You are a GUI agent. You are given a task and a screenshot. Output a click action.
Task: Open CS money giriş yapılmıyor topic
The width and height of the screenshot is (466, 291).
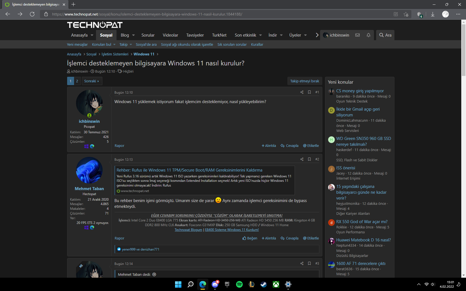[x=360, y=91]
